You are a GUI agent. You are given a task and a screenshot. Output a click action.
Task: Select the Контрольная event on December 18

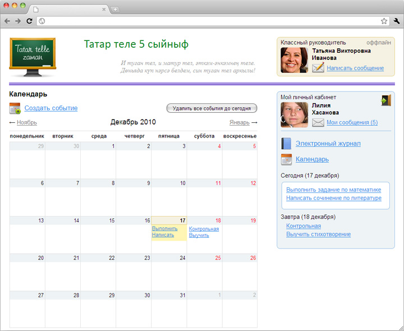pos(204,229)
